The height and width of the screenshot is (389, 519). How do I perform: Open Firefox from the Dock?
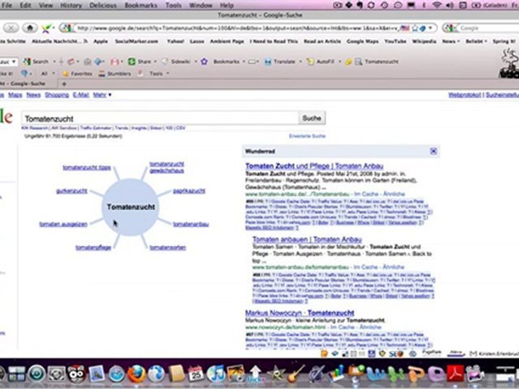[x=136, y=374]
